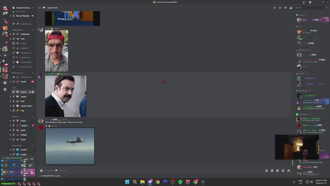
Task: Open Server Boosts entry
Action: (23, 16)
